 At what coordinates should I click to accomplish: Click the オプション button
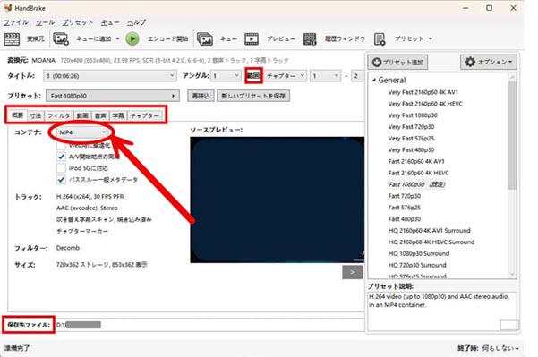pyautogui.click(x=489, y=62)
